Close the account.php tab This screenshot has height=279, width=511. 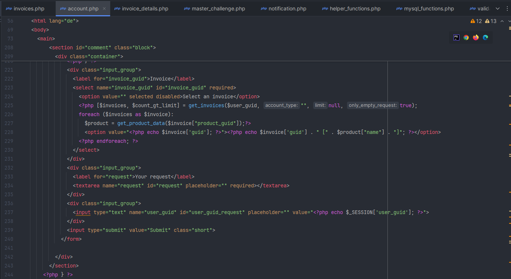104,9
